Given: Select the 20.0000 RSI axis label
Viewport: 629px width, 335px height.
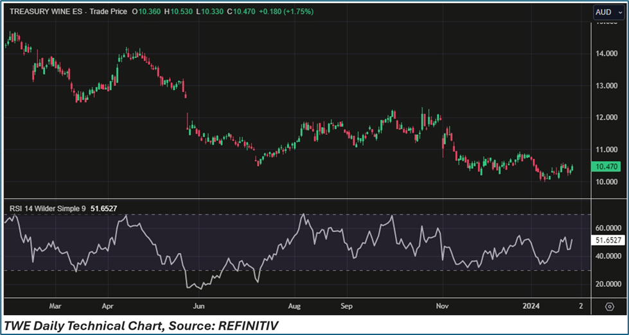Looking at the screenshot, I should pyautogui.click(x=608, y=284).
